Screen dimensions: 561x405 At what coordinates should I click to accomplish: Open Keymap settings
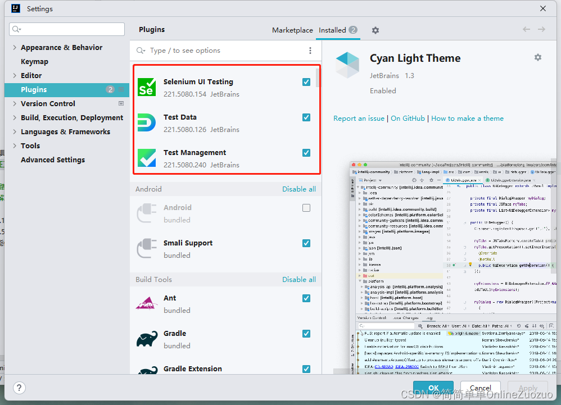[34, 61]
